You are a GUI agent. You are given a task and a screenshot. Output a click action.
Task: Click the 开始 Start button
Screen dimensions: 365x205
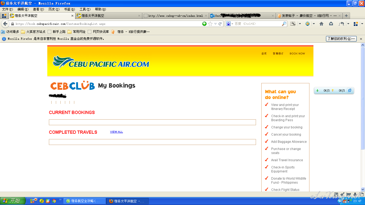(x=13, y=201)
